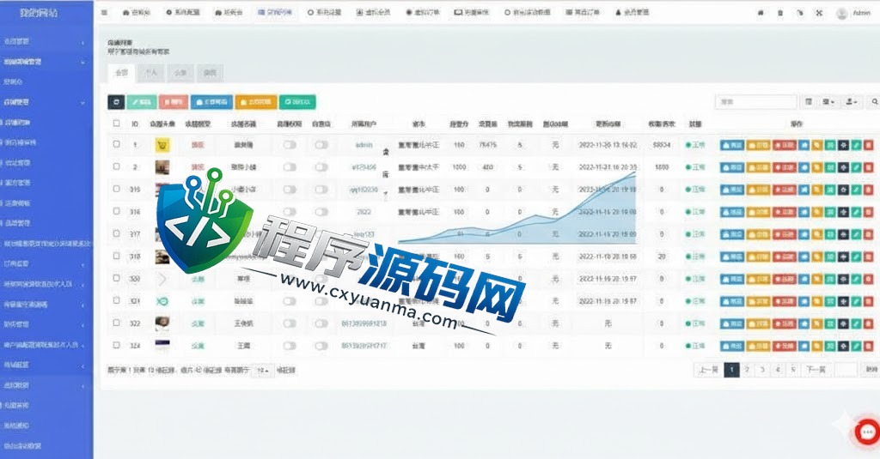Switch to the third tab above the table
This screenshot has height=459, width=880.
(x=180, y=73)
